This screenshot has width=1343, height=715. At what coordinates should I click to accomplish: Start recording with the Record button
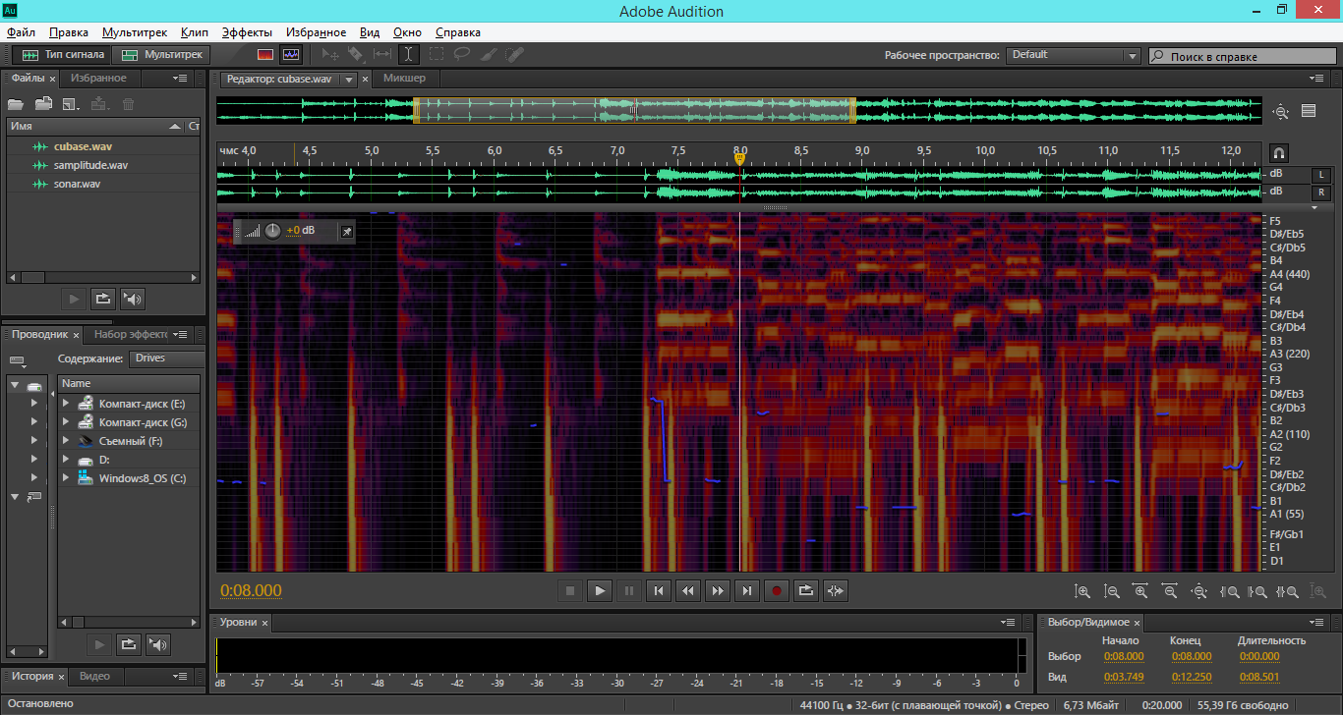(777, 590)
